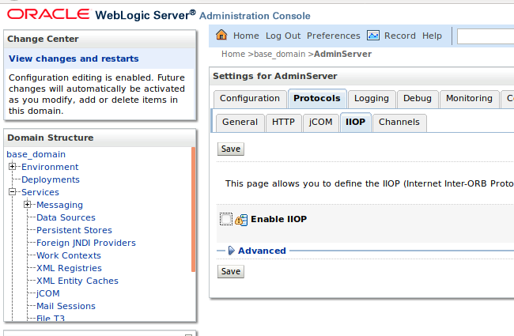
Task: Click the search input field
Action: point(486,36)
